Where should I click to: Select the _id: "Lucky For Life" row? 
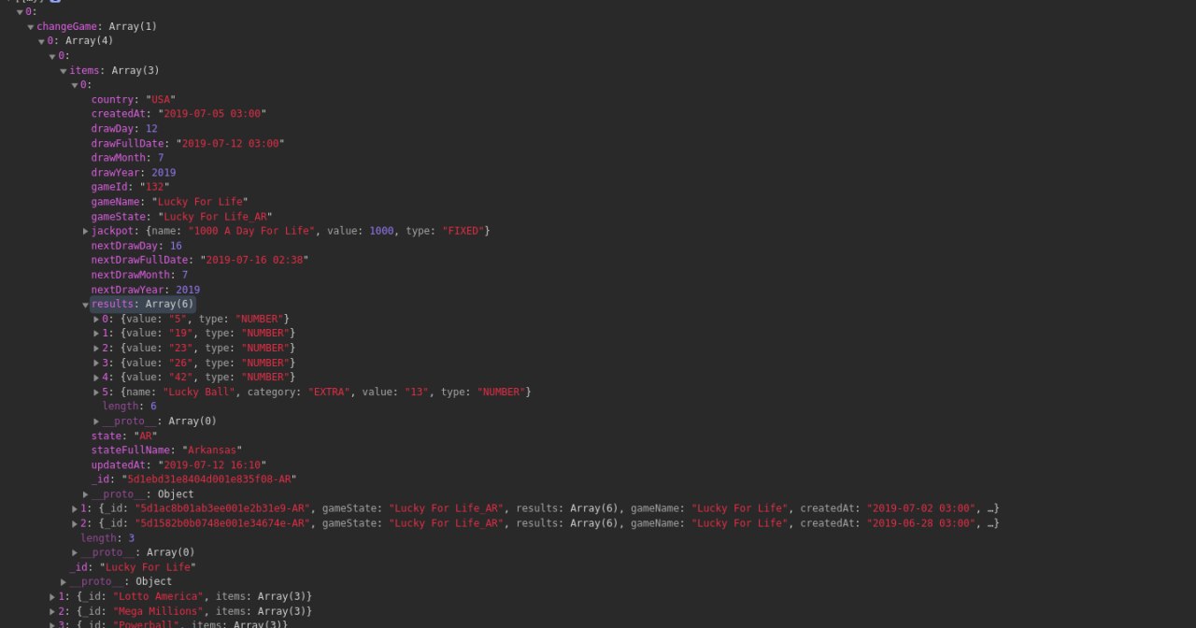pos(133,567)
